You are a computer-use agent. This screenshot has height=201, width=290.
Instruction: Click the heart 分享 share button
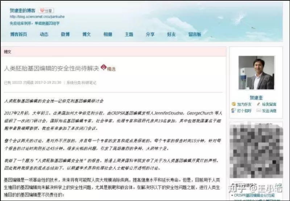tap(46, 11)
